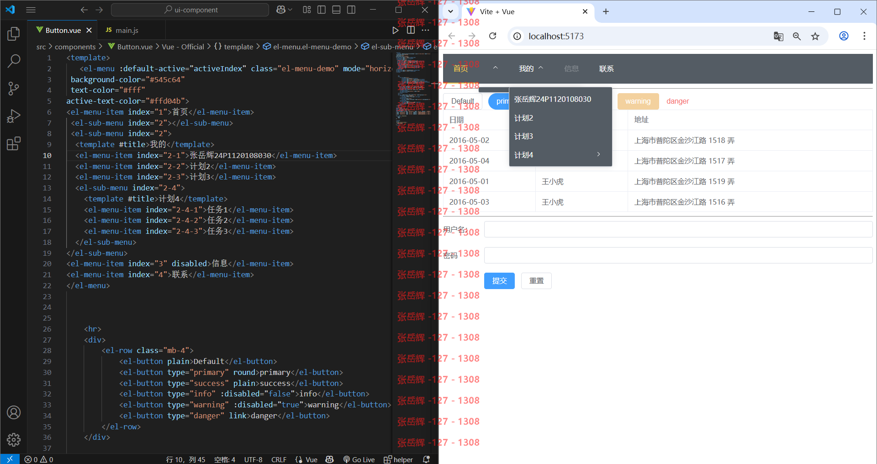Run the current file with play icon

click(x=396, y=30)
